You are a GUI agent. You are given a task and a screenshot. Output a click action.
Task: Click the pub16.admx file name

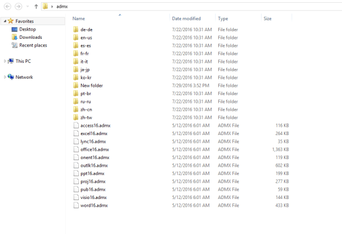coord(93,189)
